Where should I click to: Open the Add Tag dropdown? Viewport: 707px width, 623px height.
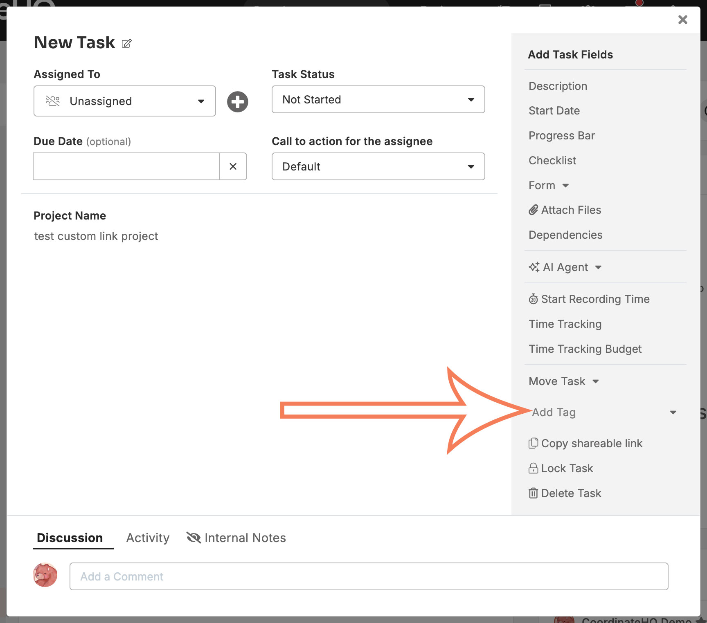click(x=605, y=412)
